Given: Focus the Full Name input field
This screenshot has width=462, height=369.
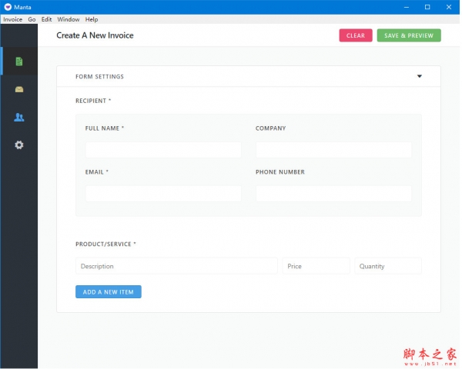Looking at the screenshot, I should (163, 149).
